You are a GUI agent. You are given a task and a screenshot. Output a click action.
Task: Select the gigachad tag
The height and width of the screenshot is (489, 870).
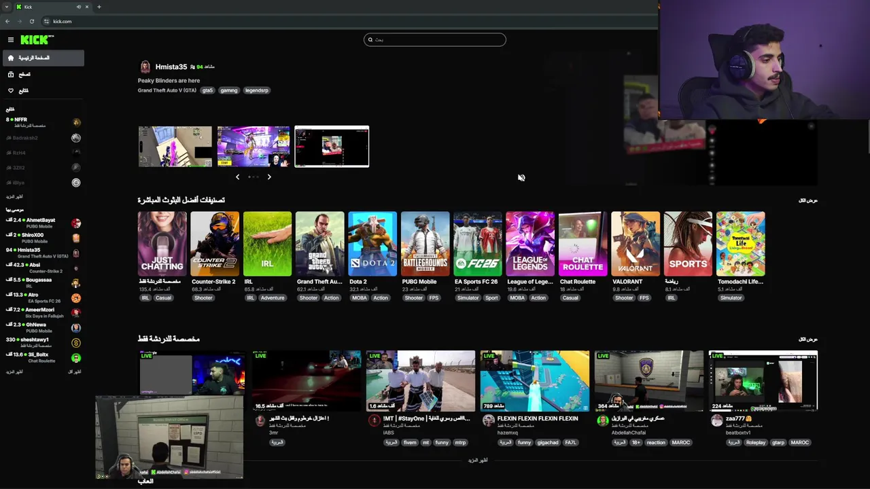tap(547, 442)
